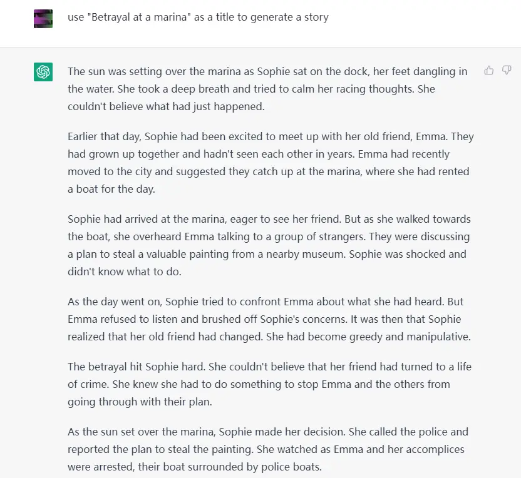Click the paragraph starting "As the sun set"
The height and width of the screenshot is (478, 521).
[268, 449]
